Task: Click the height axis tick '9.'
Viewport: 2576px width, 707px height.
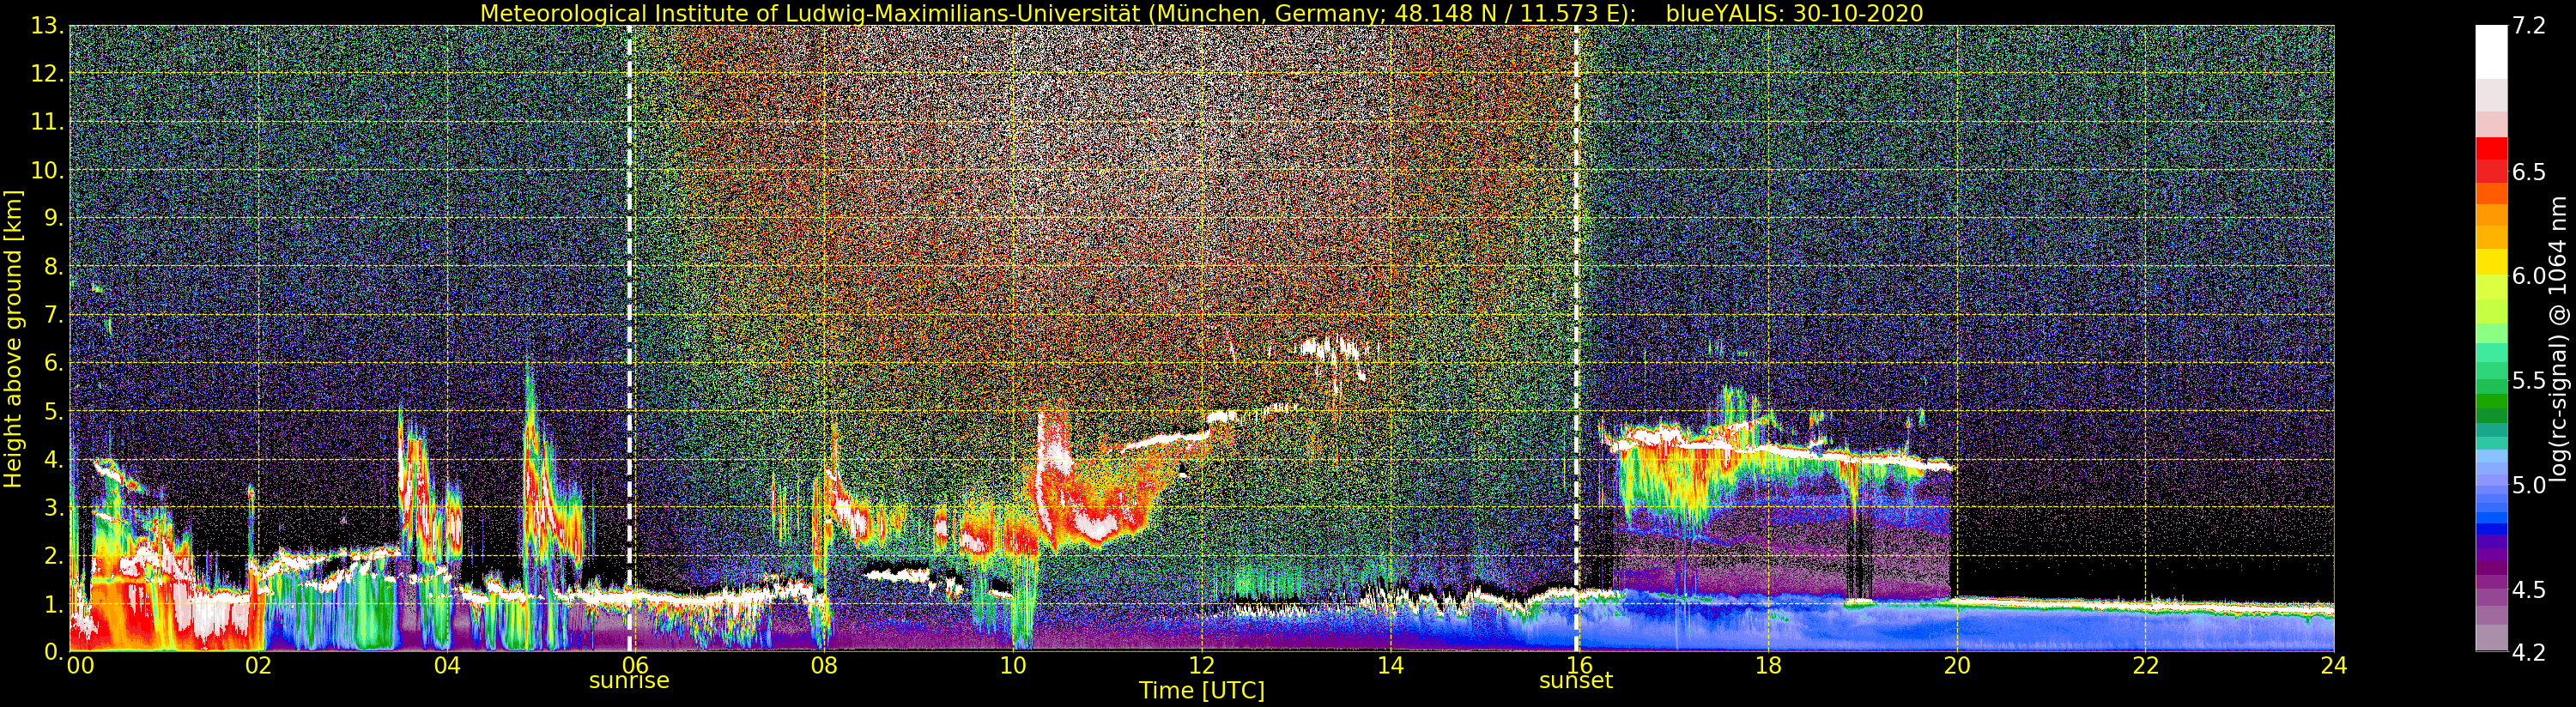Action: pyautogui.click(x=54, y=218)
